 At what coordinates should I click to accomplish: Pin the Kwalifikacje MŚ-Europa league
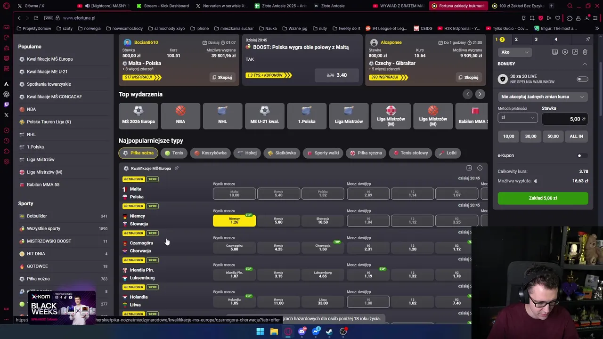[177, 168]
